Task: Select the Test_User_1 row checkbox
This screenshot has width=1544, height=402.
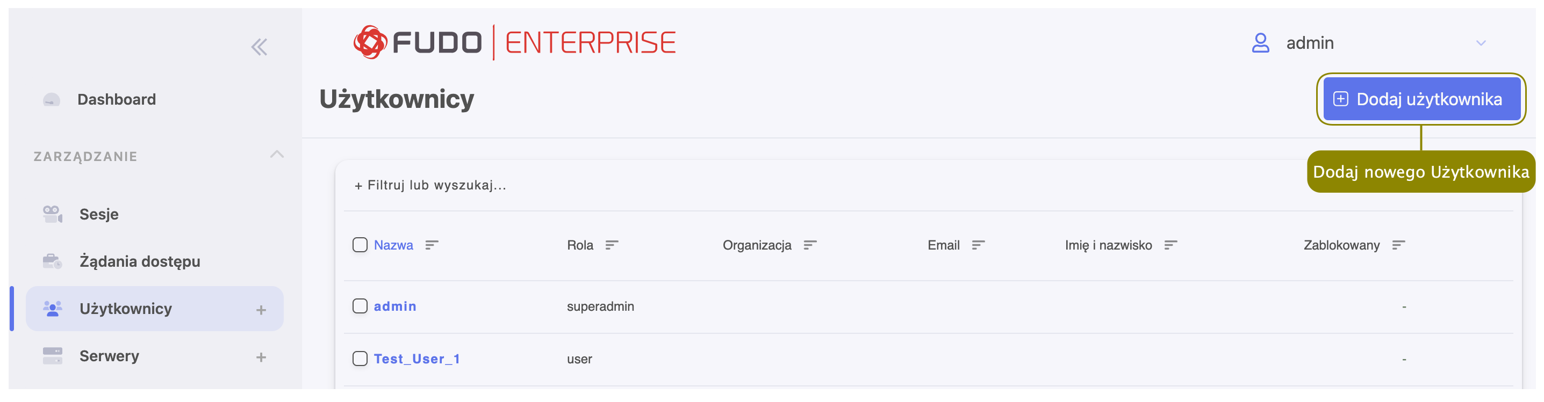Action: point(360,359)
